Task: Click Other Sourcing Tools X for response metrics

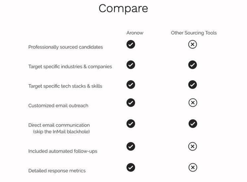Action: (x=193, y=167)
